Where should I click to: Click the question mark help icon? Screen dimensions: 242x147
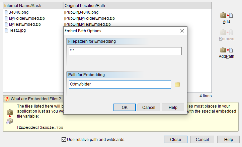tap(7, 99)
